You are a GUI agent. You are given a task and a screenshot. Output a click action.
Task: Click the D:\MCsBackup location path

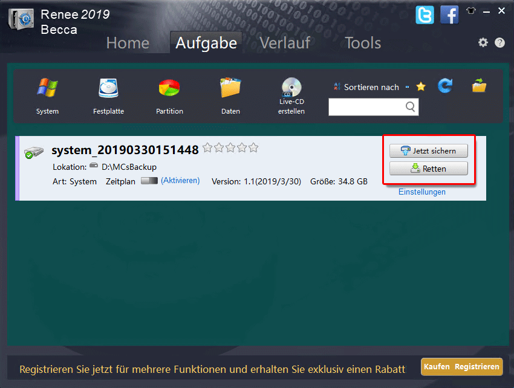[x=129, y=167]
